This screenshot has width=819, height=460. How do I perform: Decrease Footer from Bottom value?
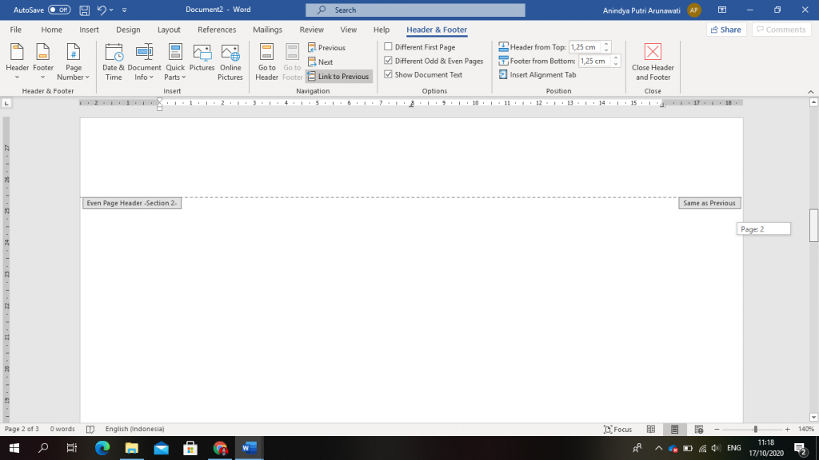point(616,64)
